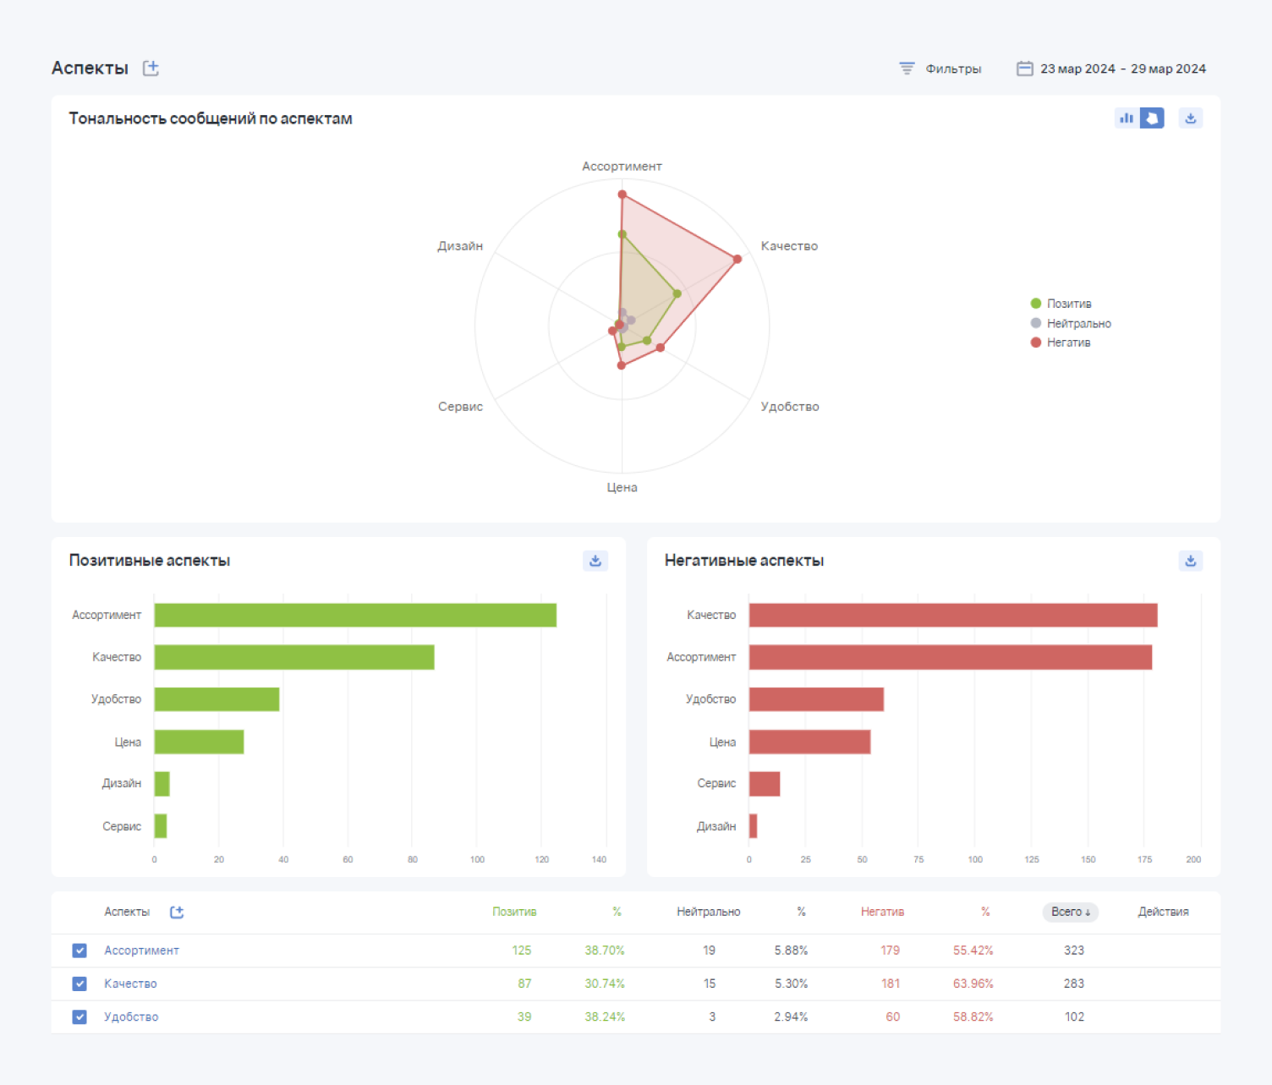Click red Качество point on radar
The height and width of the screenshot is (1085, 1272).
click(x=737, y=259)
